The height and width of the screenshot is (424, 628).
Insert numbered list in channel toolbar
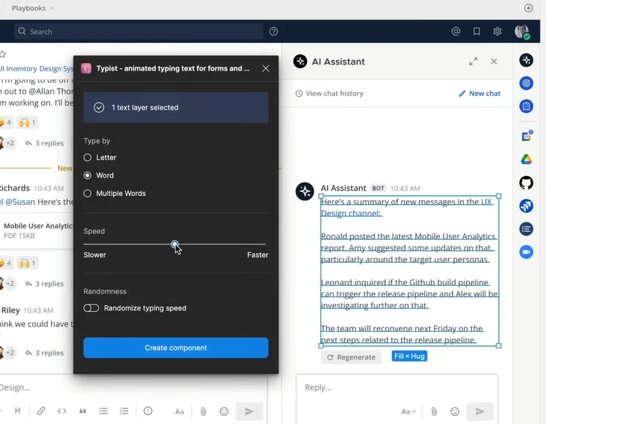point(124,411)
